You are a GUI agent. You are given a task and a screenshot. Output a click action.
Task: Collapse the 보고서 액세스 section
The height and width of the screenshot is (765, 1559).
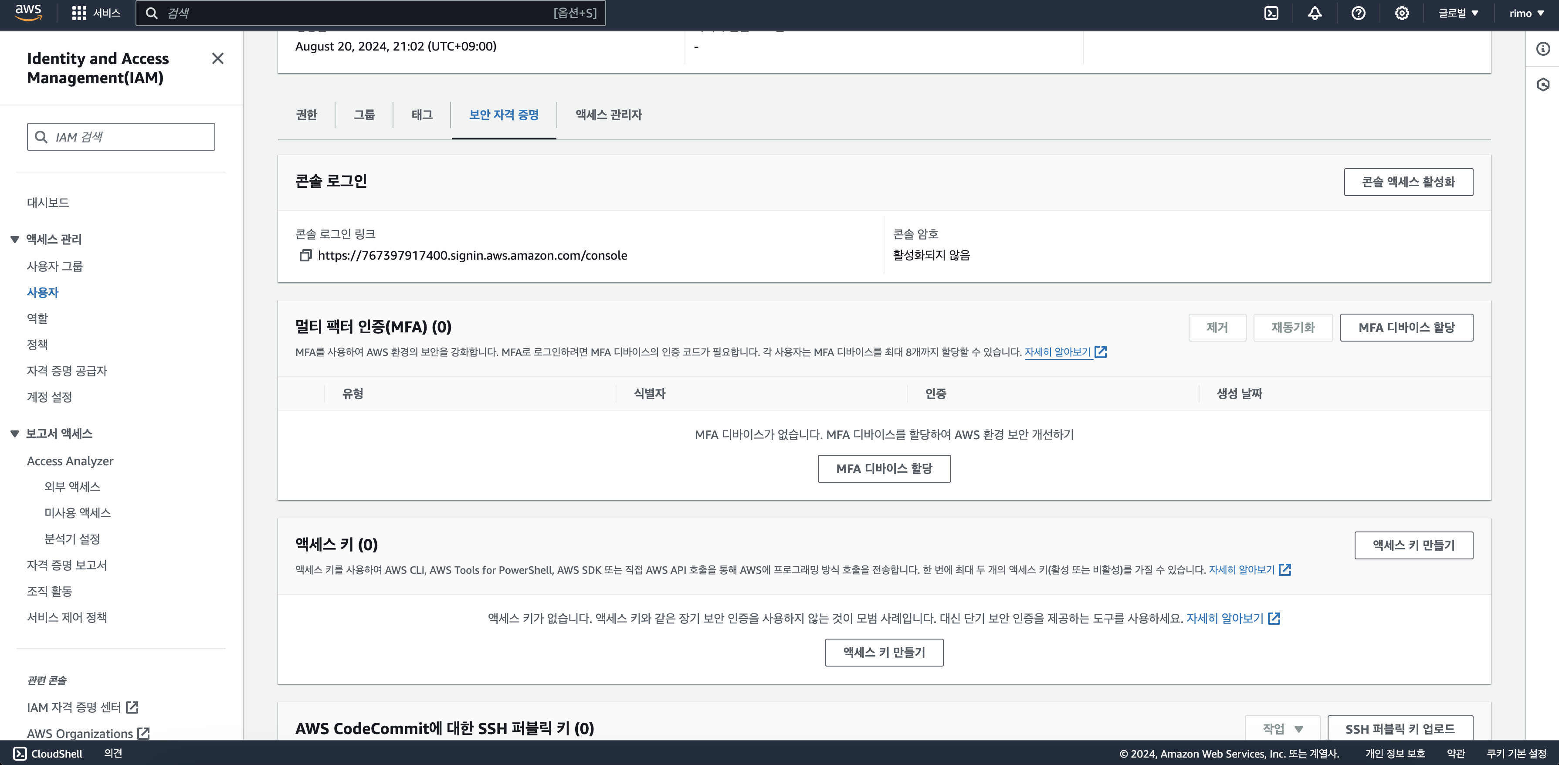coord(15,434)
